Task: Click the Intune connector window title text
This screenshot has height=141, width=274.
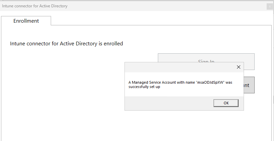Action: click(35, 6)
